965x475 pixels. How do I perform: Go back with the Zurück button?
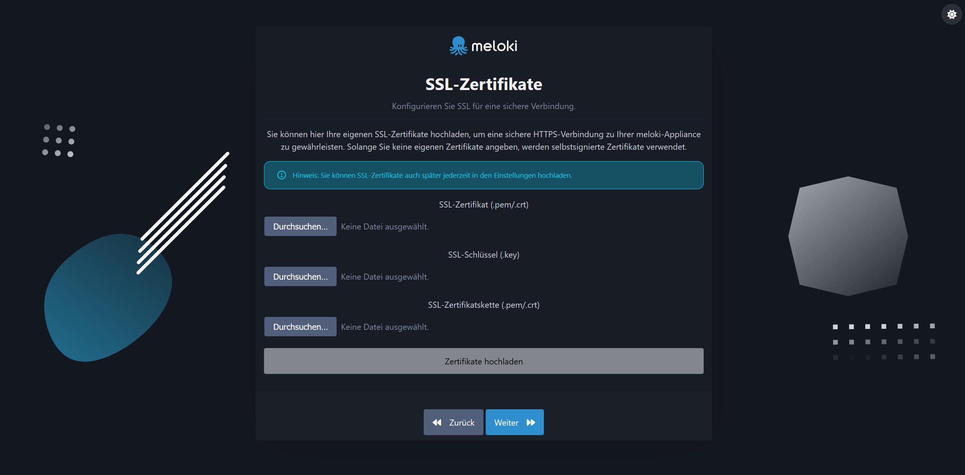[x=453, y=422]
